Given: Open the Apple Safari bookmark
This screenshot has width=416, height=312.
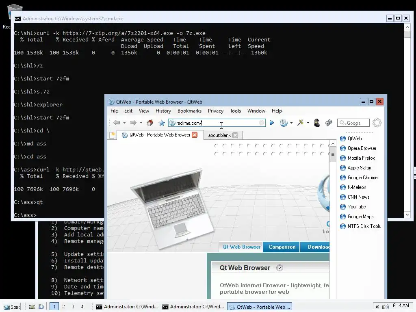Looking at the screenshot, I should [355, 168].
